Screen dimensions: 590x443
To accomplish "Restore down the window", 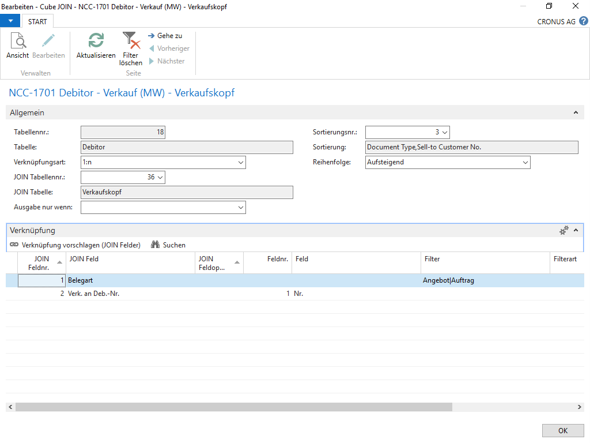I will (549, 6).
